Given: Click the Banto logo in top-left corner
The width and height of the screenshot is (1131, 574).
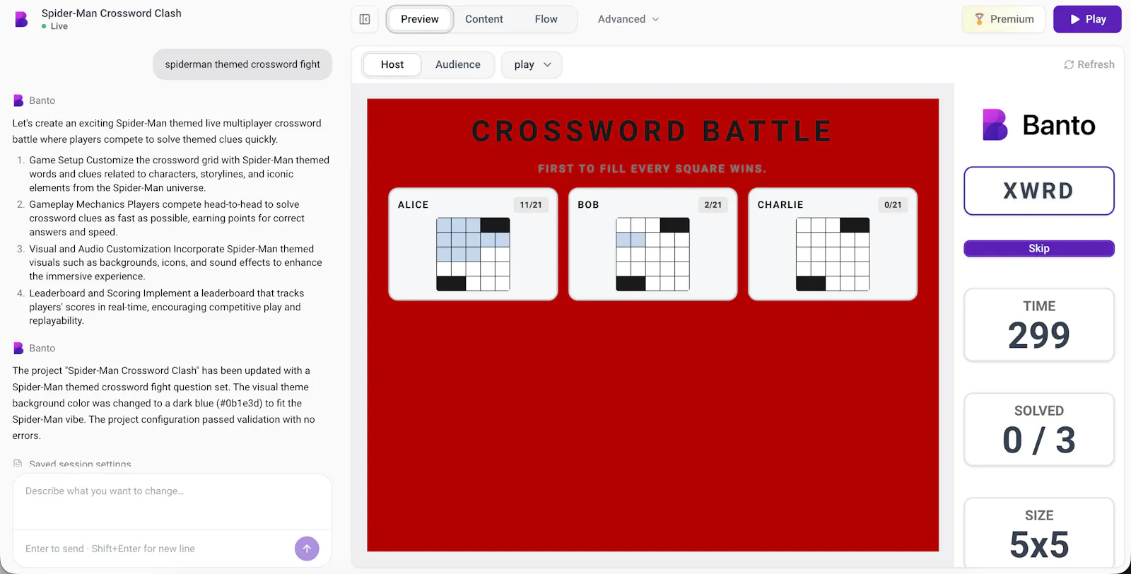Looking at the screenshot, I should [x=21, y=20].
